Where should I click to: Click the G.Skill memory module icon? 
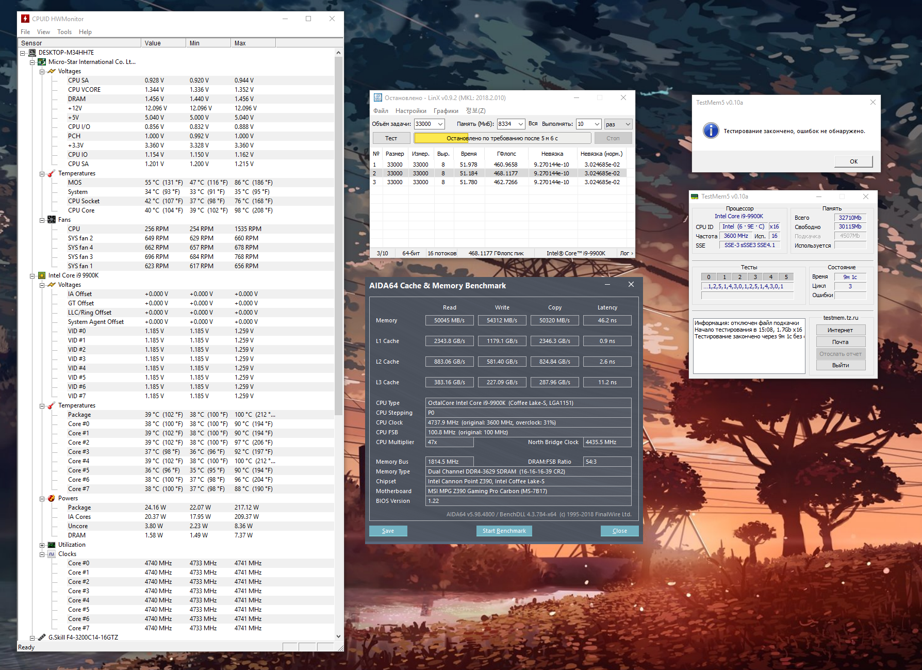click(x=42, y=638)
